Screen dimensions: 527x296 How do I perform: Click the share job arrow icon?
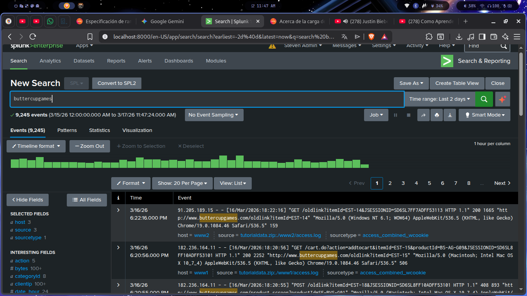(423, 115)
